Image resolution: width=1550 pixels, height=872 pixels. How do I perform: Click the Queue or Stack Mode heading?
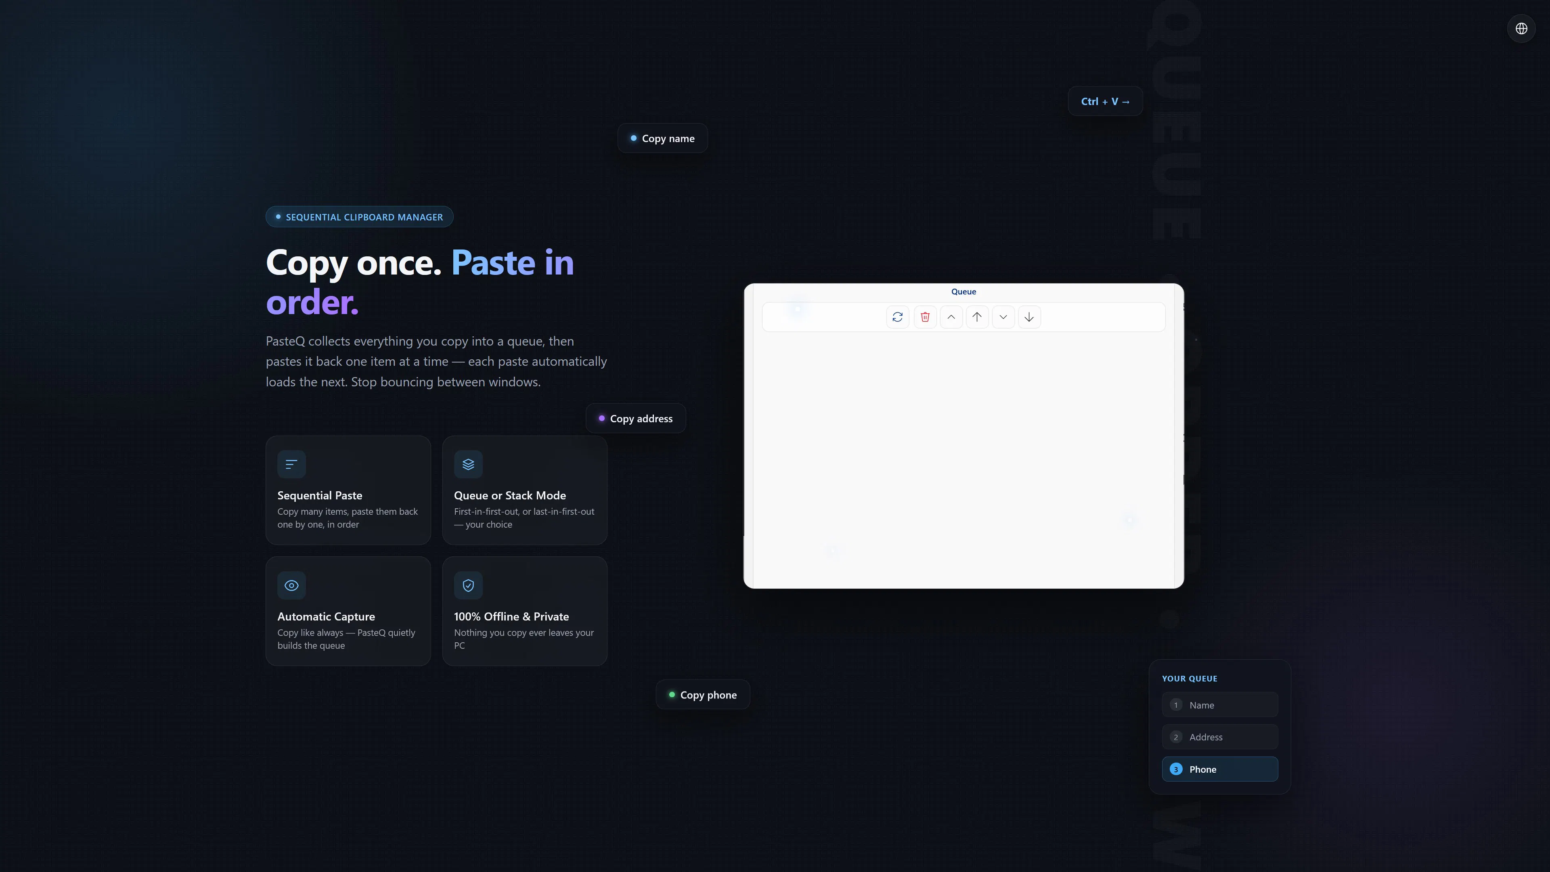click(x=510, y=495)
